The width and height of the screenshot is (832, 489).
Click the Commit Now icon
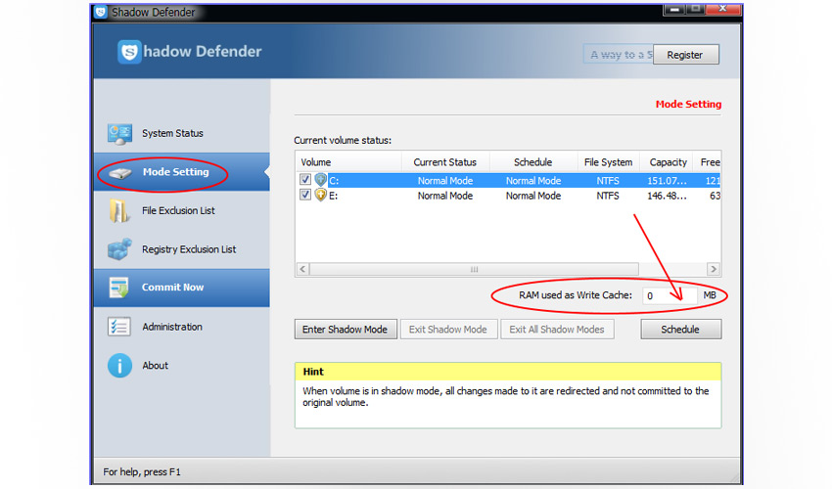[x=118, y=288]
